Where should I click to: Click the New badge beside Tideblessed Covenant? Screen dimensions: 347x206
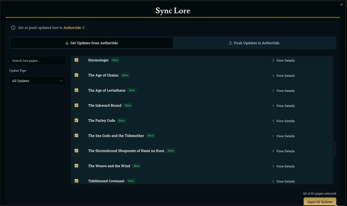[131, 181]
